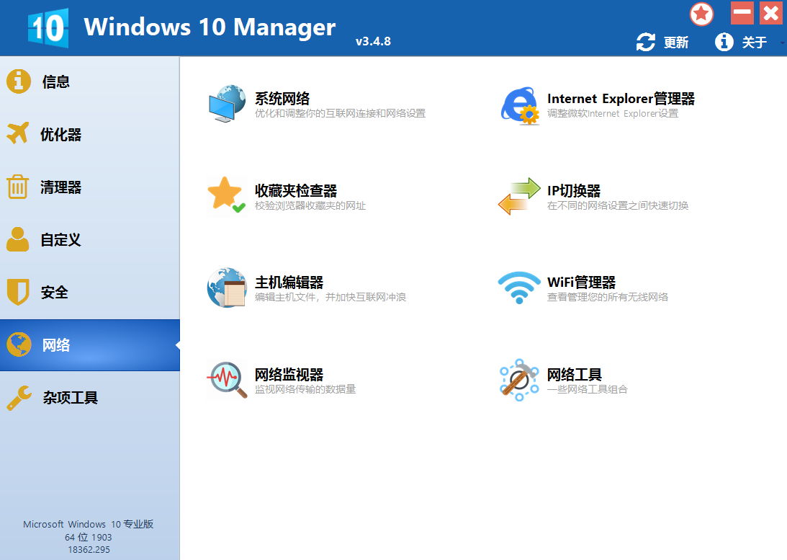Viewport: 787px width, 560px height.
Task: Select the 优化器 airplane icon
Action: (18, 133)
